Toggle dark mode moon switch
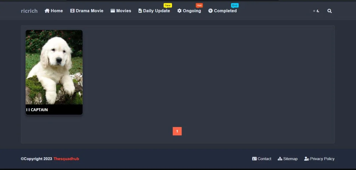 316,11
